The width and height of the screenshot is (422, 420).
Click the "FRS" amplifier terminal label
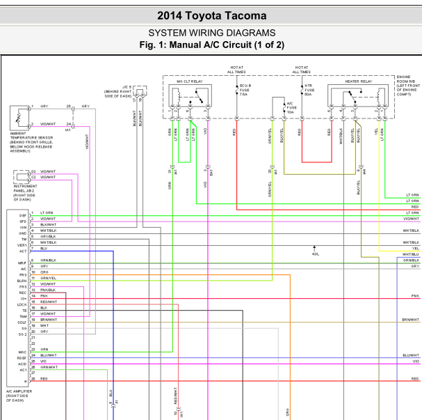click(x=23, y=287)
